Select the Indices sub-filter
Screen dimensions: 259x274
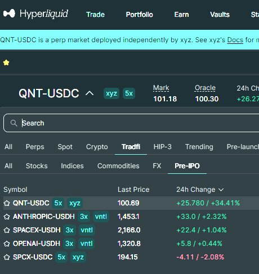point(72,166)
